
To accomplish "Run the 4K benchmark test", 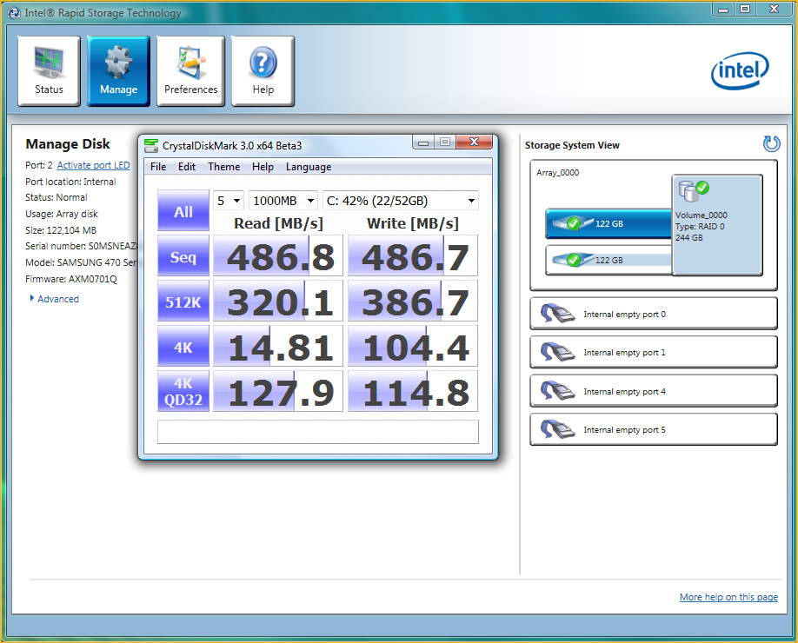I will (x=183, y=347).
